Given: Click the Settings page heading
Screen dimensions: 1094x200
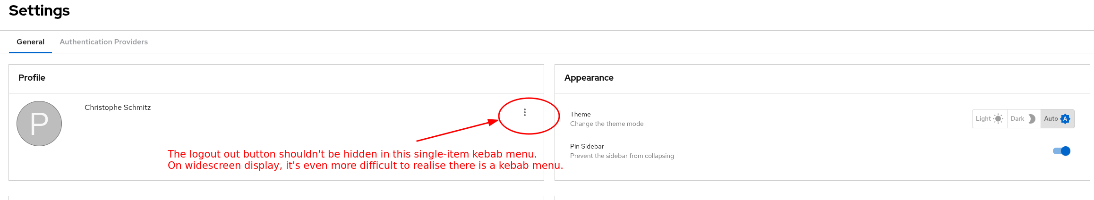Looking at the screenshot, I should point(39,10).
